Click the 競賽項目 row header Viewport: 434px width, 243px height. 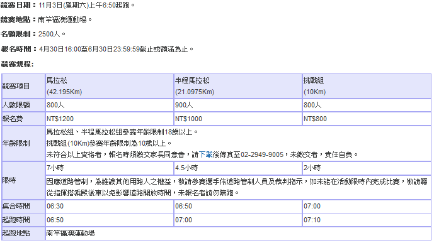click(x=23, y=86)
